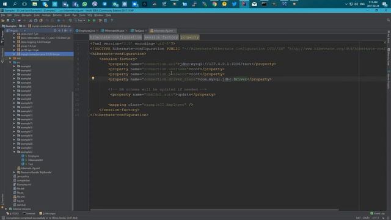Toggle tool window bars icon in status bar
This screenshot has height=220, width=391.
(x=2, y=218)
